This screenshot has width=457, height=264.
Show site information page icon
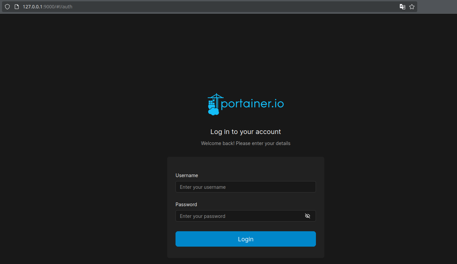pos(16,7)
